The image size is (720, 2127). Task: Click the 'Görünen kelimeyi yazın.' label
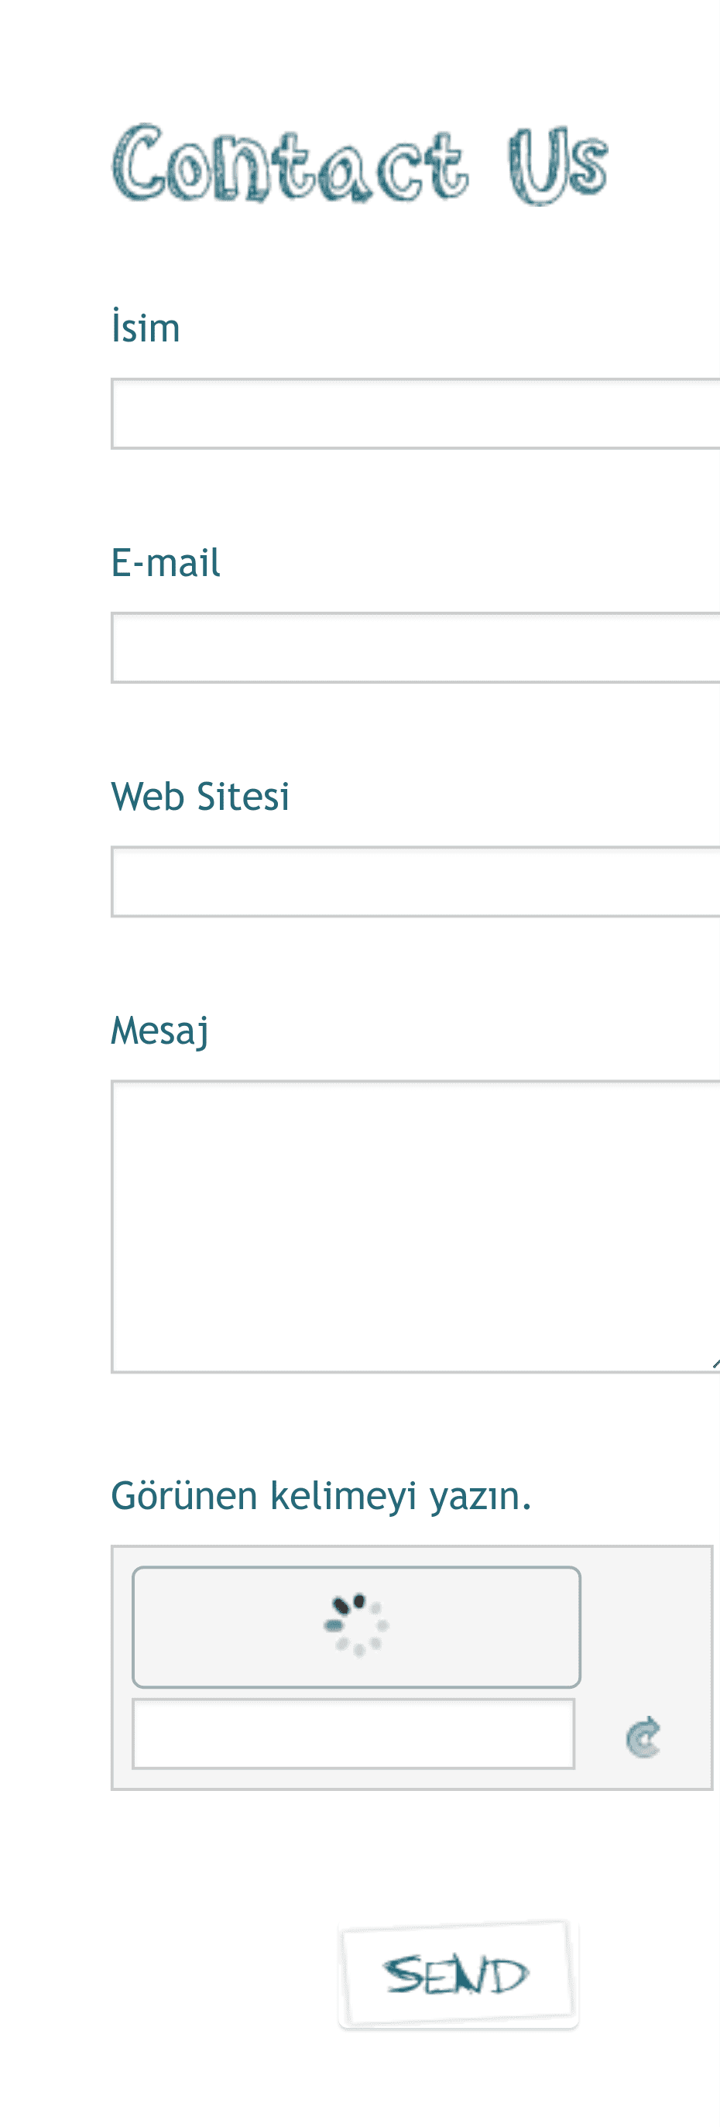pyautogui.click(x=321, y=1496)
